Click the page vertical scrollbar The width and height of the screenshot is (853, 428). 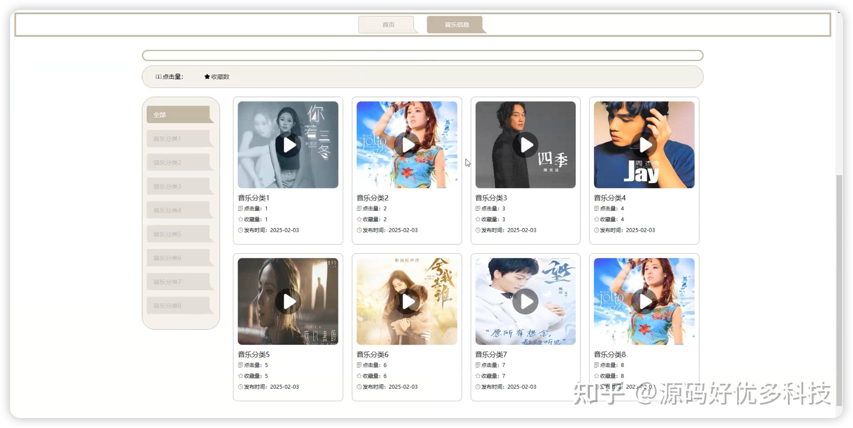839,291
